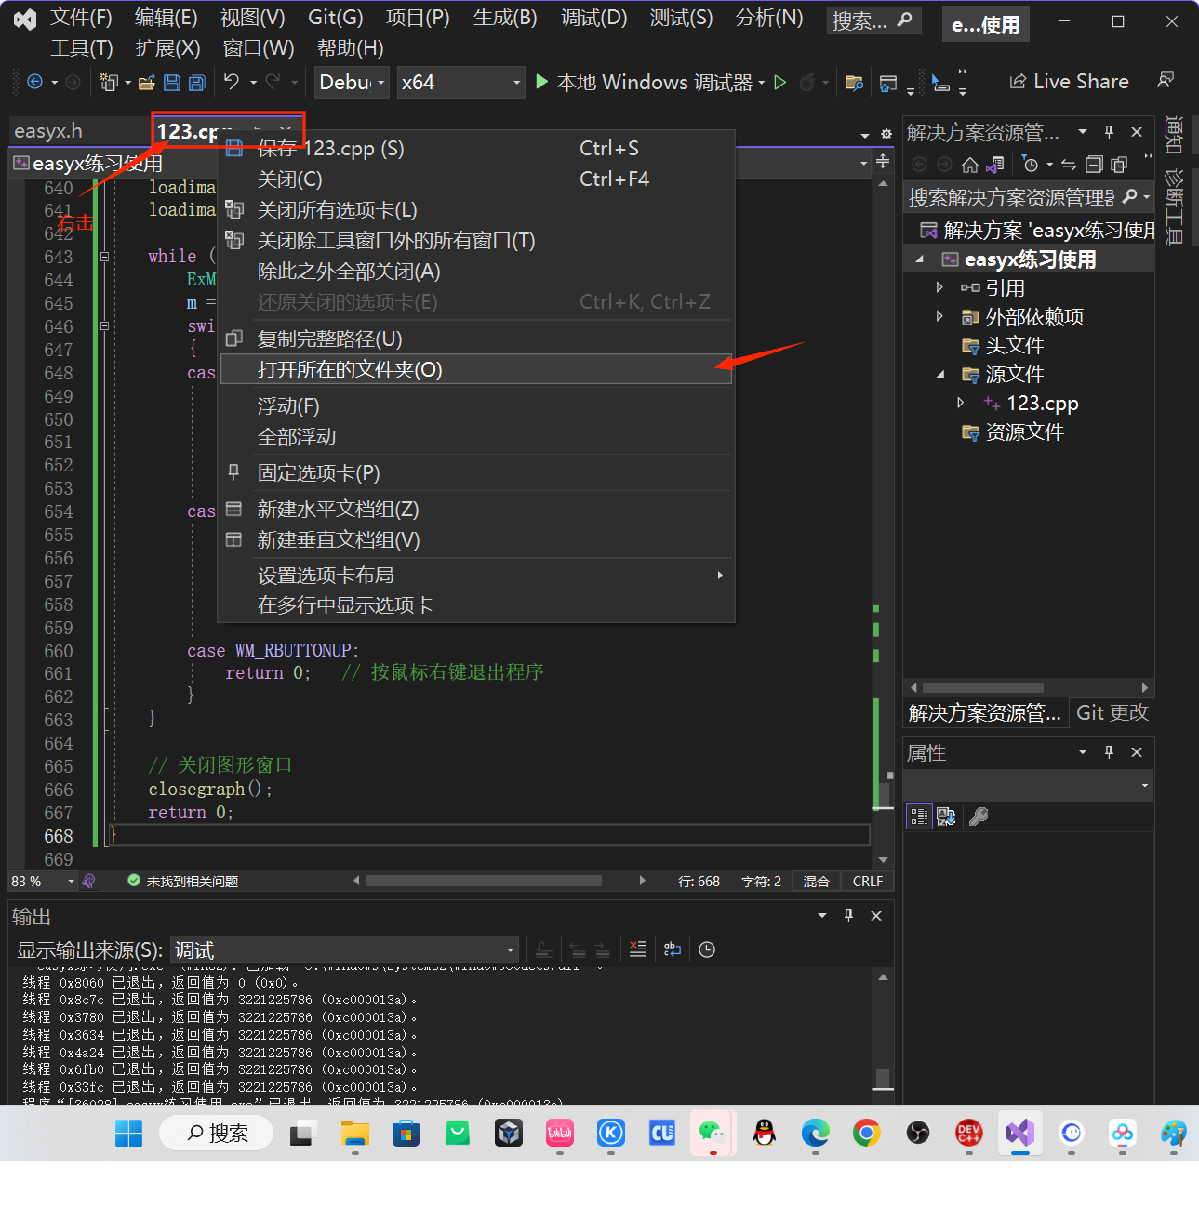Expand the 引用 node in Solution Explorer
The height and width of the screenshot is (1221, 1199).
click(x=939, y=287)
